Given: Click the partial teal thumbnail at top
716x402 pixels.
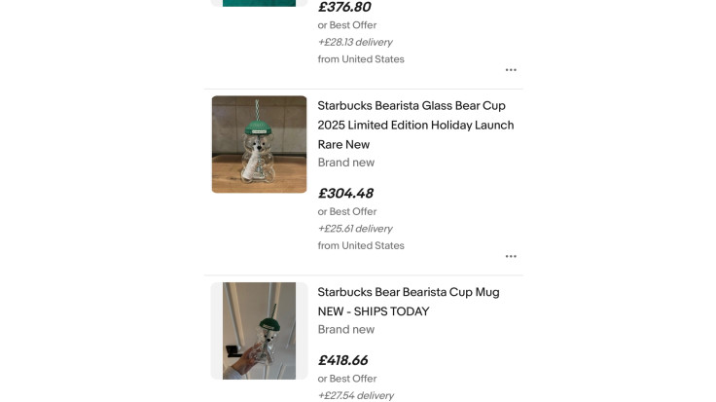Looking at the screenshot, I should 259,3.
